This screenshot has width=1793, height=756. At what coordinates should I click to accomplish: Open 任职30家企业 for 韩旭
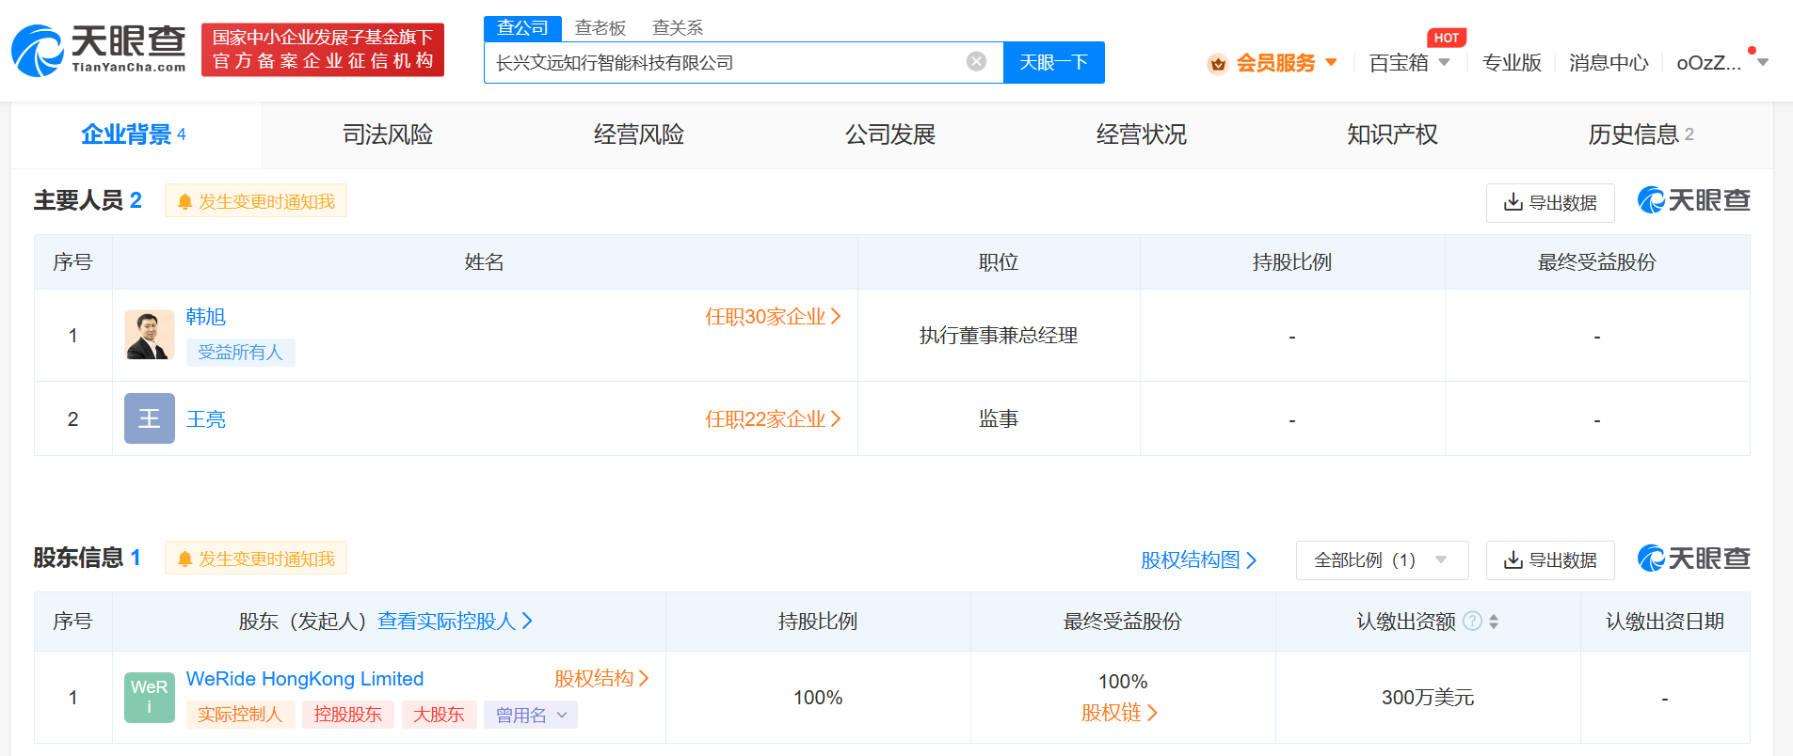click(773, 317)
